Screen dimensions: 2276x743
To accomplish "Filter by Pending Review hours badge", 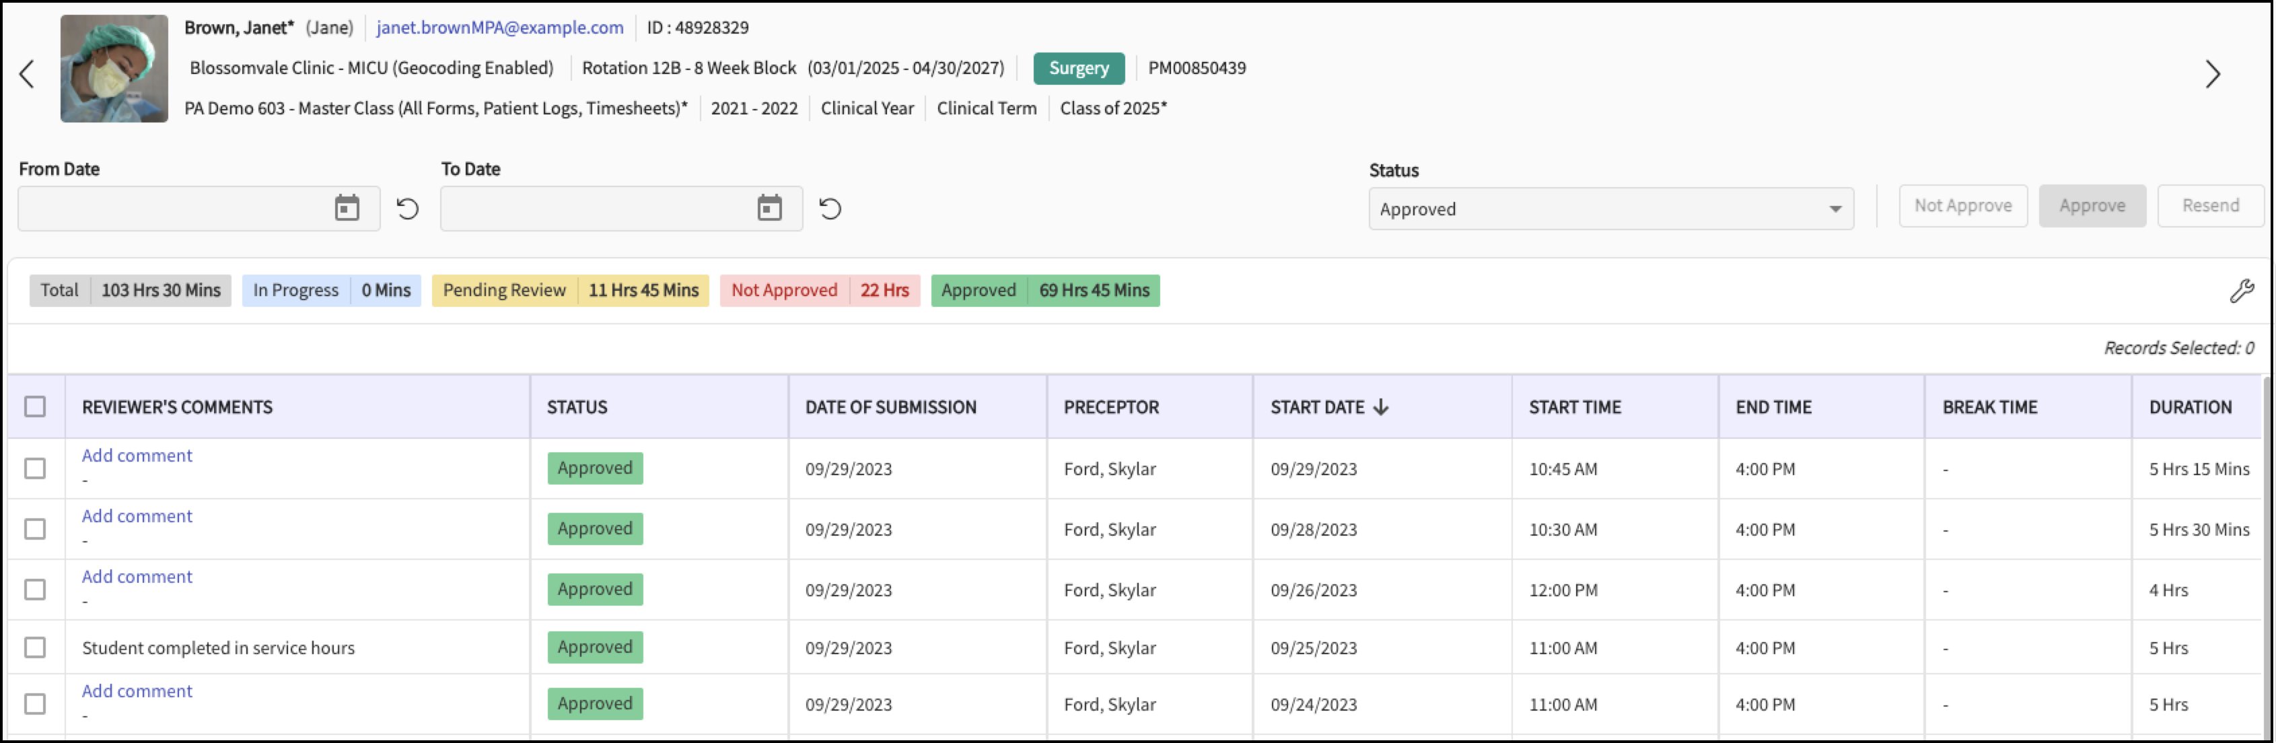I will pos(570,291).
